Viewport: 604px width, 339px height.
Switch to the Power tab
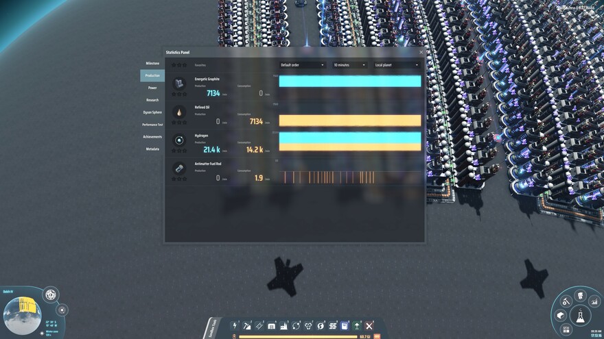(x=152, y=88)
